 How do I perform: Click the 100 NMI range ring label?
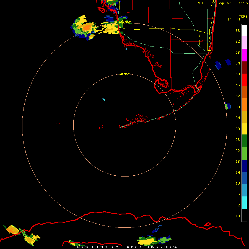click(x=124, y=22)
